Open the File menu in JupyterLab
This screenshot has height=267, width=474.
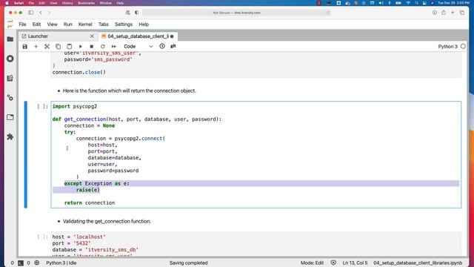click(x=22, y=24)
